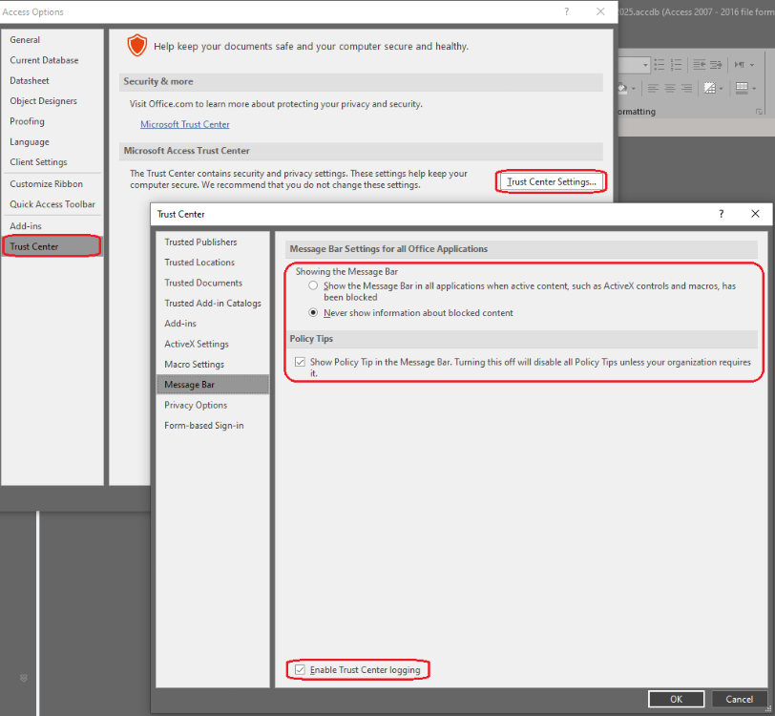Select Trust Center in the Access Options sidebar

pos(52,246)
